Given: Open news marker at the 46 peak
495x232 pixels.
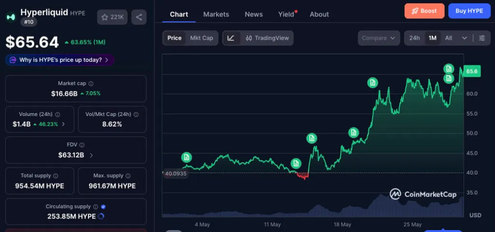Looking at the screenshot, I should click(x=312, y=138).
